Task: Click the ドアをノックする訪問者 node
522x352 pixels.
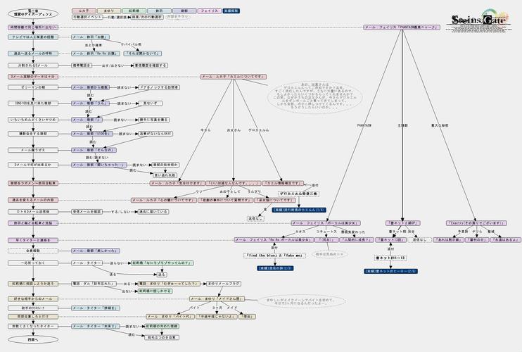Action: click(x=160, y=87)
